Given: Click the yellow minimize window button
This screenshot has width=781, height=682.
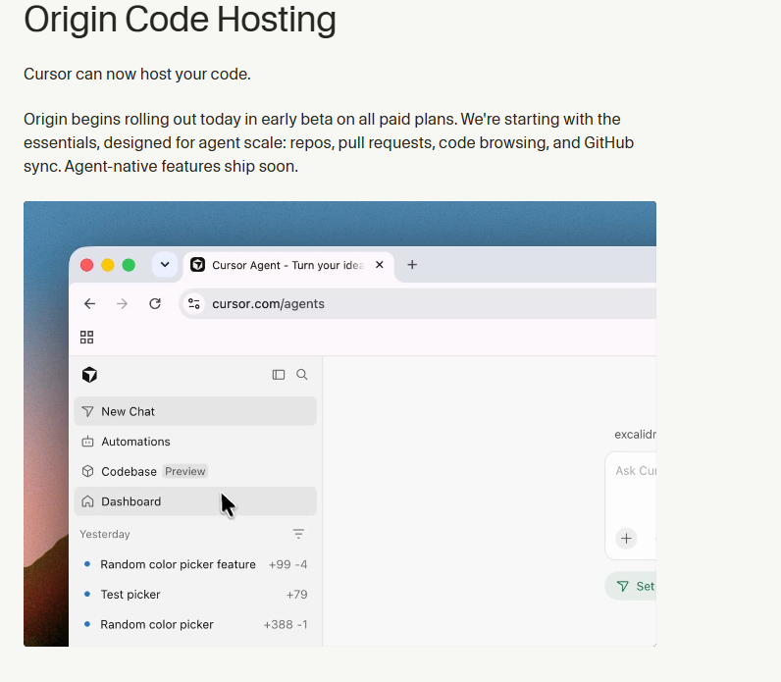Looking at the screenshot, I should pos(108,265).
